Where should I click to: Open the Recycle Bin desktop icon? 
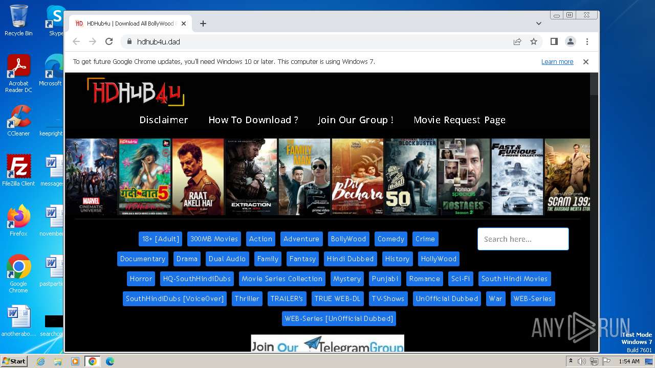coord(18,20)
